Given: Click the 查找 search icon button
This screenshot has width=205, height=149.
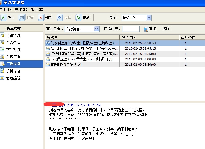Looking at the screenshot, I should coord(146,29).
